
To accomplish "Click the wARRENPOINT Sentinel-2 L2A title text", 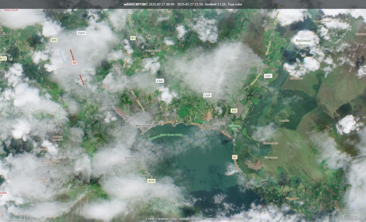I will (x=183, y=5).
